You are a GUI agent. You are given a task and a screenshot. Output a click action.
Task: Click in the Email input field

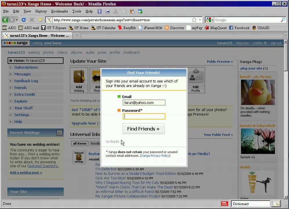coord(144,102)
